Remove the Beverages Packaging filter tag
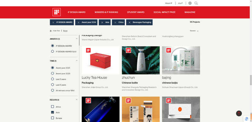The width and height of the screenshot is (252, 122). (129, 22)
